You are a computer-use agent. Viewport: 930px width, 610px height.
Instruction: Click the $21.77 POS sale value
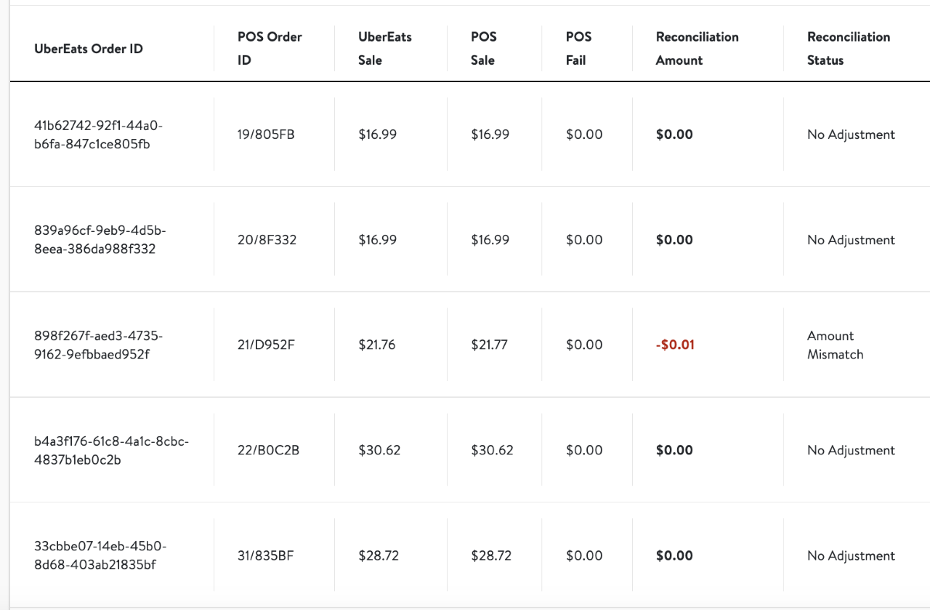[x=489, y=345]
